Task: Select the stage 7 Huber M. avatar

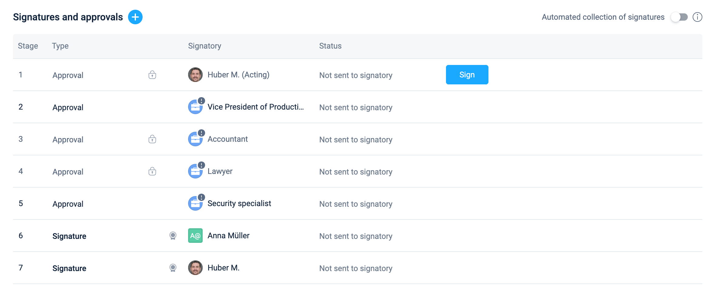Action: coord(195,268)
